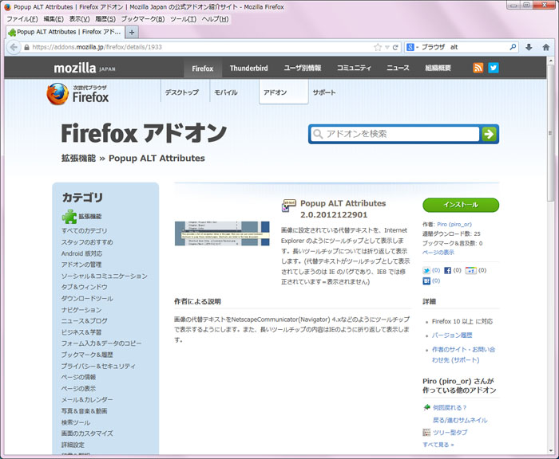Open the 検索ツール category
This screenshot has width=559, height=459.
pos(76,422)
